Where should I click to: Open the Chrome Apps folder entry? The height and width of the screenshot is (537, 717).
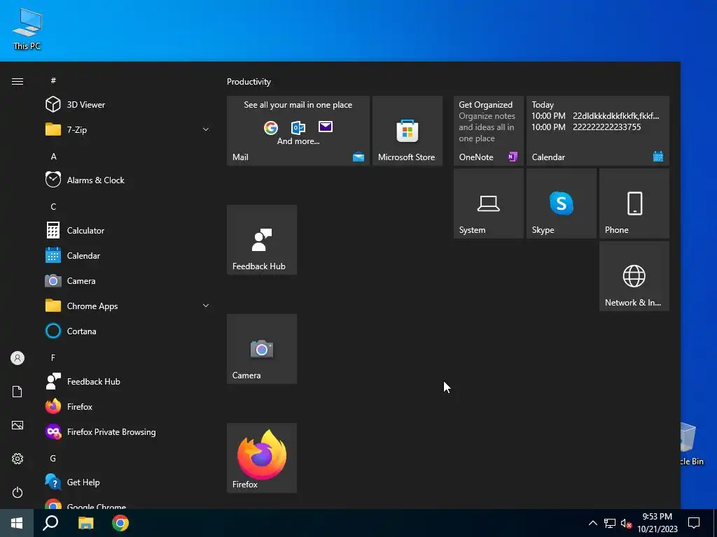(128, 306)
